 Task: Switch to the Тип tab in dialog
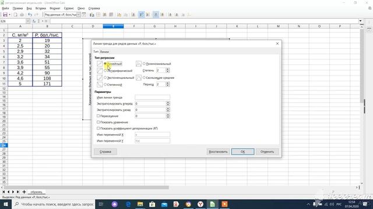pos(96,52)
